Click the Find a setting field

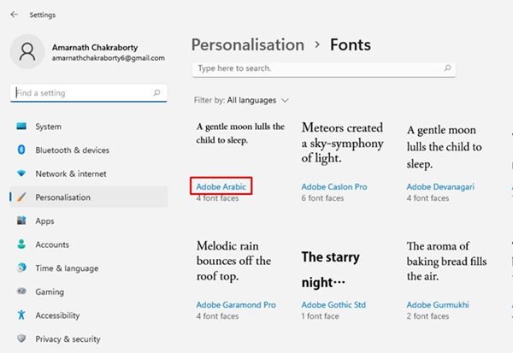pos(89,93)
